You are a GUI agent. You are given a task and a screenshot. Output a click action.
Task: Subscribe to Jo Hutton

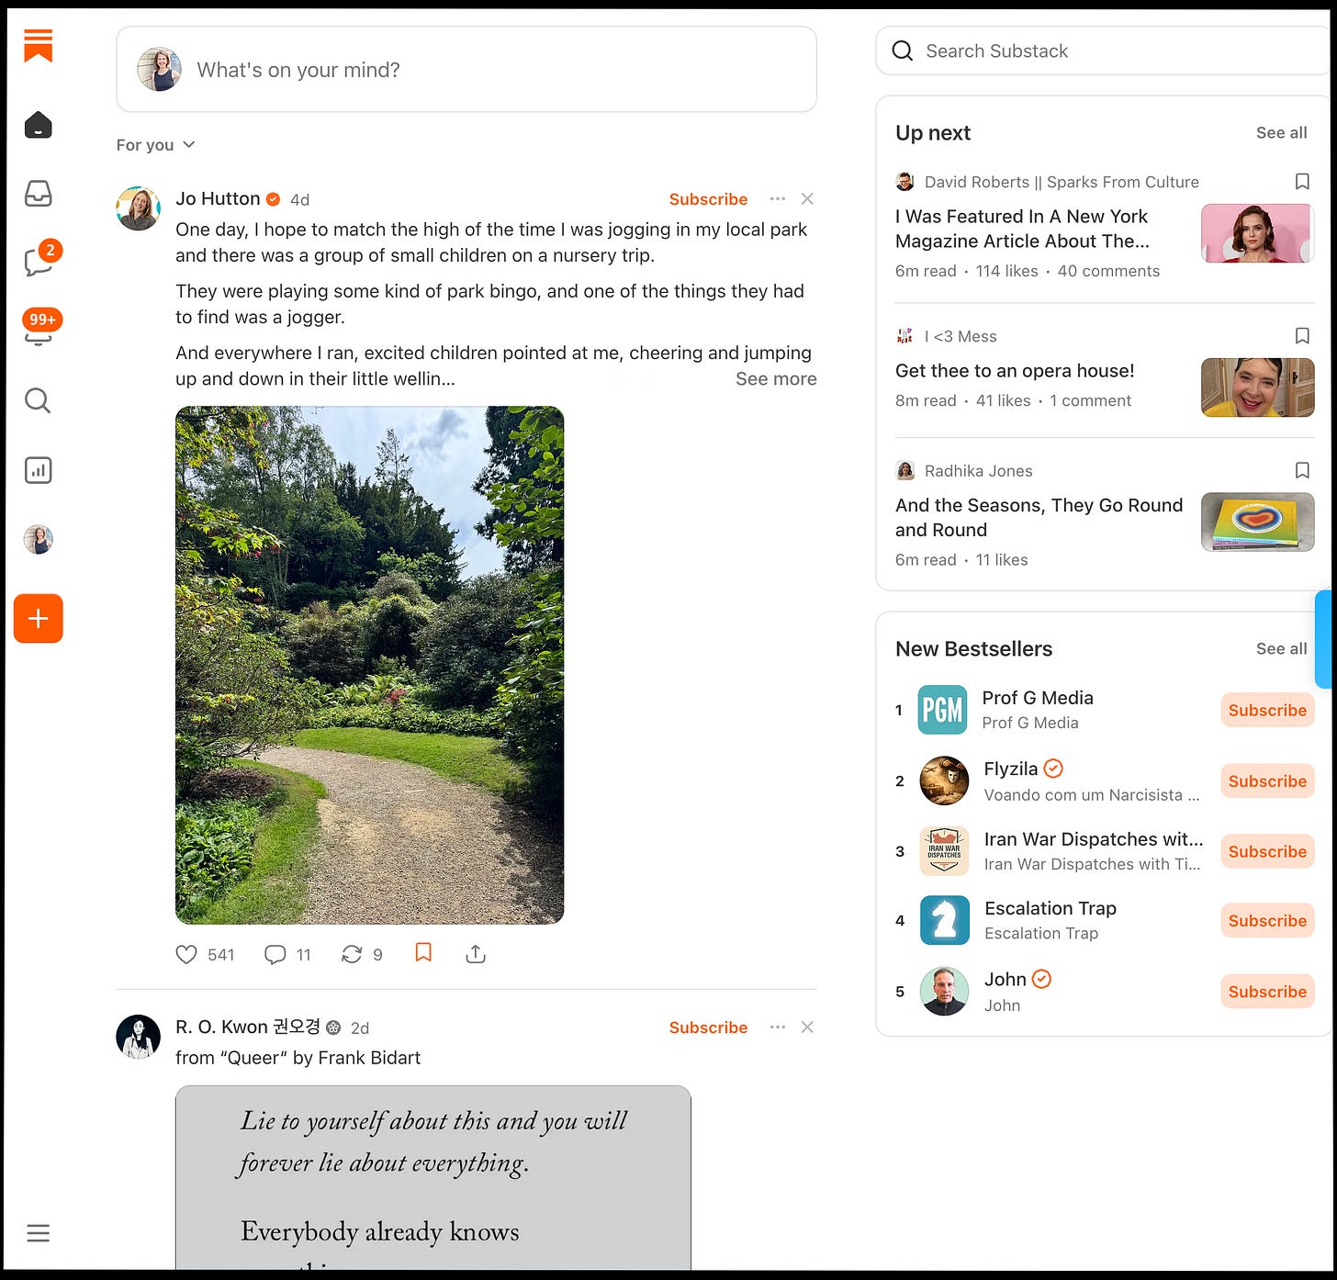coord(708,199)
